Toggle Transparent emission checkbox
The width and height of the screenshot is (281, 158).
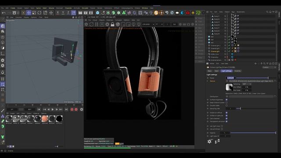(227, 121)
